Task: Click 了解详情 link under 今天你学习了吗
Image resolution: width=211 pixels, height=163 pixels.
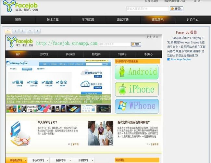Action: tap(73, 144)
